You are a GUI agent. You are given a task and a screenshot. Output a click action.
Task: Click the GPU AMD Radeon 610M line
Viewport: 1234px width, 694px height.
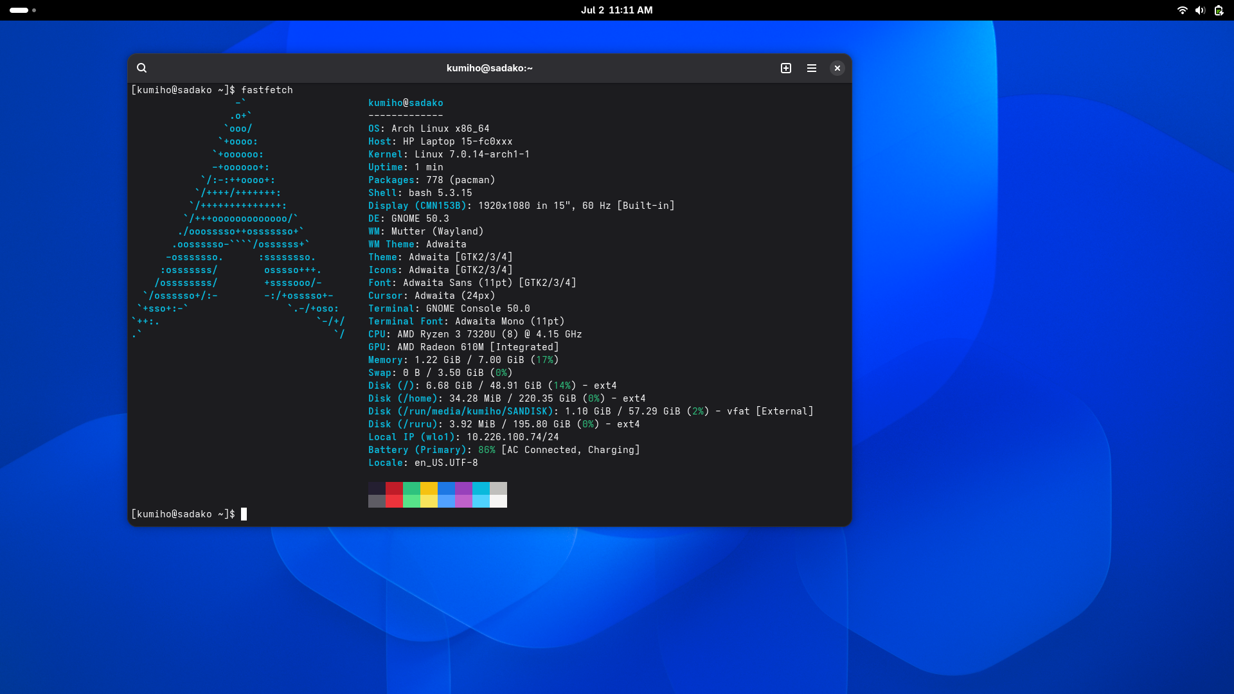[463, 347]
